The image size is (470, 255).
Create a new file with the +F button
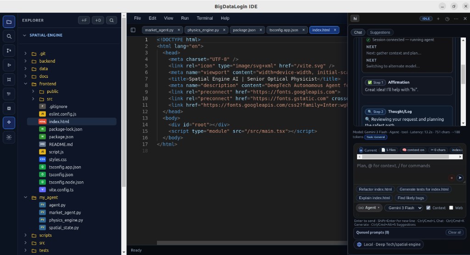pyautogui.click(x=84, y=20)
